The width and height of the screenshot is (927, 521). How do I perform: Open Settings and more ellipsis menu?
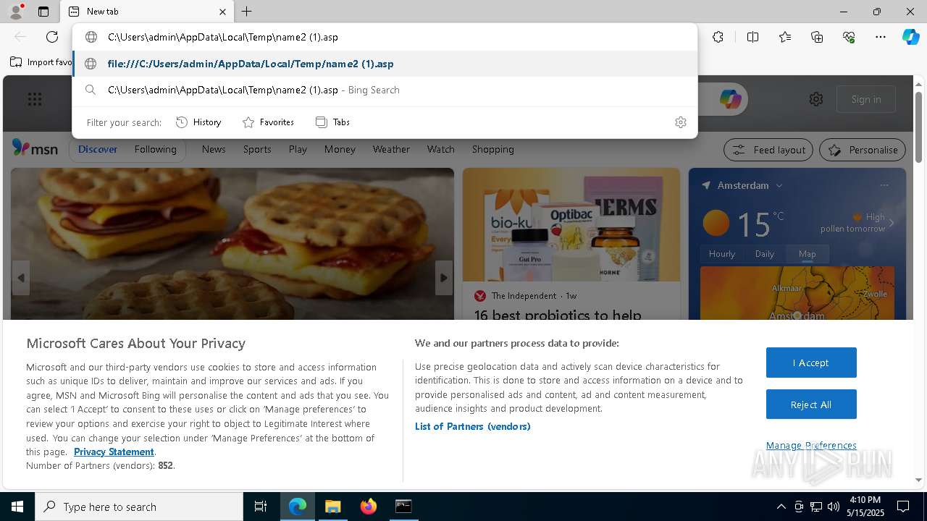pyautogui.click(x=881, y=37)
